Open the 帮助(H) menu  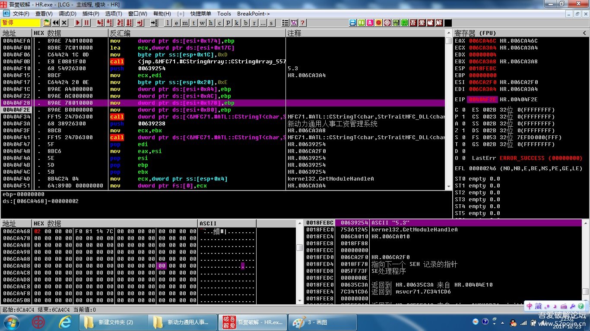(x=162, y=14)
